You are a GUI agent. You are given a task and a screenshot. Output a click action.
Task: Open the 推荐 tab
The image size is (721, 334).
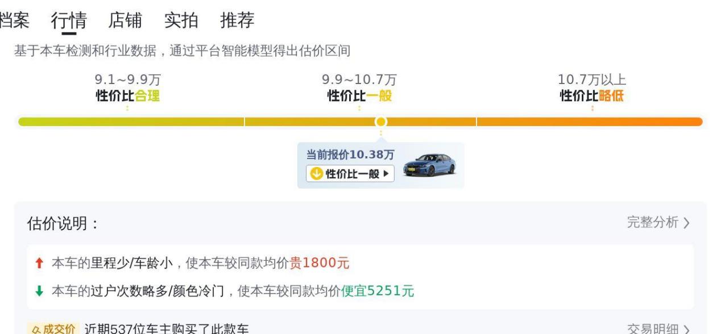237,20
